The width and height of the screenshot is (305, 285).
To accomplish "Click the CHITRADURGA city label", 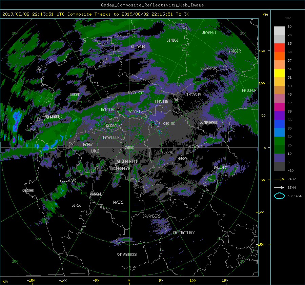I will click(184, 233).
